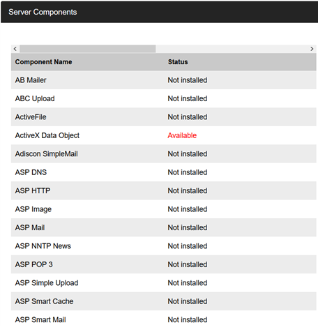Click Not installed status for ActiveFile

(x=188, y=117)
